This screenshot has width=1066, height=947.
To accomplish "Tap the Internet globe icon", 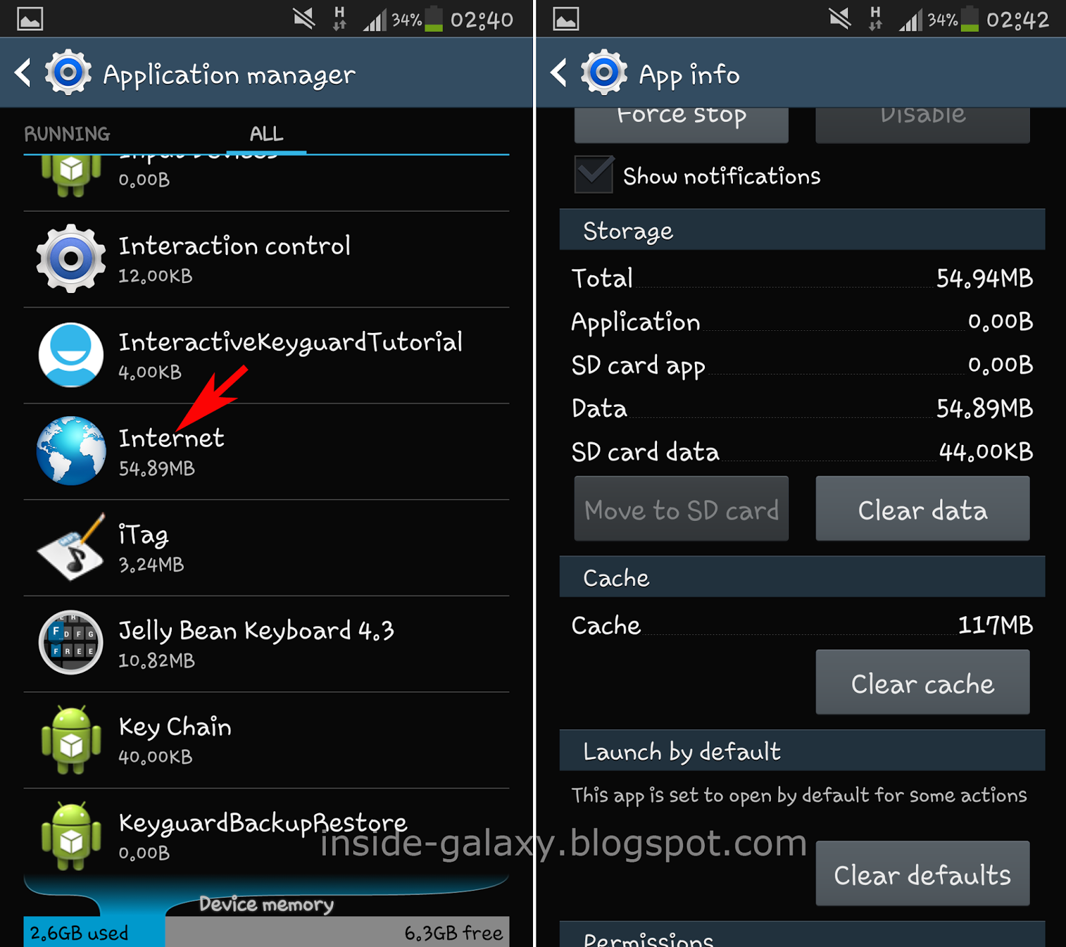I will (71, 451).
